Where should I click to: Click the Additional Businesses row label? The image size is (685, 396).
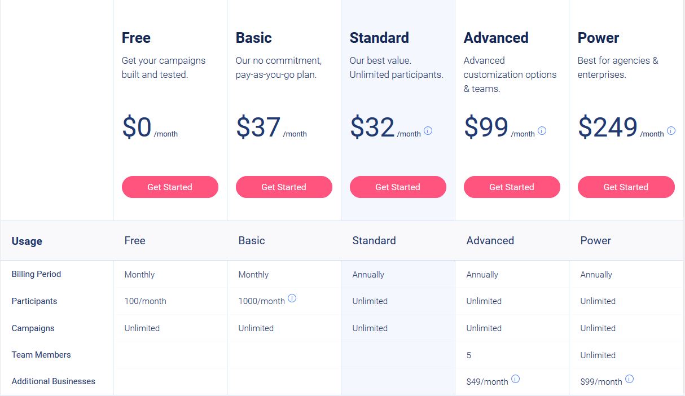[x=54, y=381]
